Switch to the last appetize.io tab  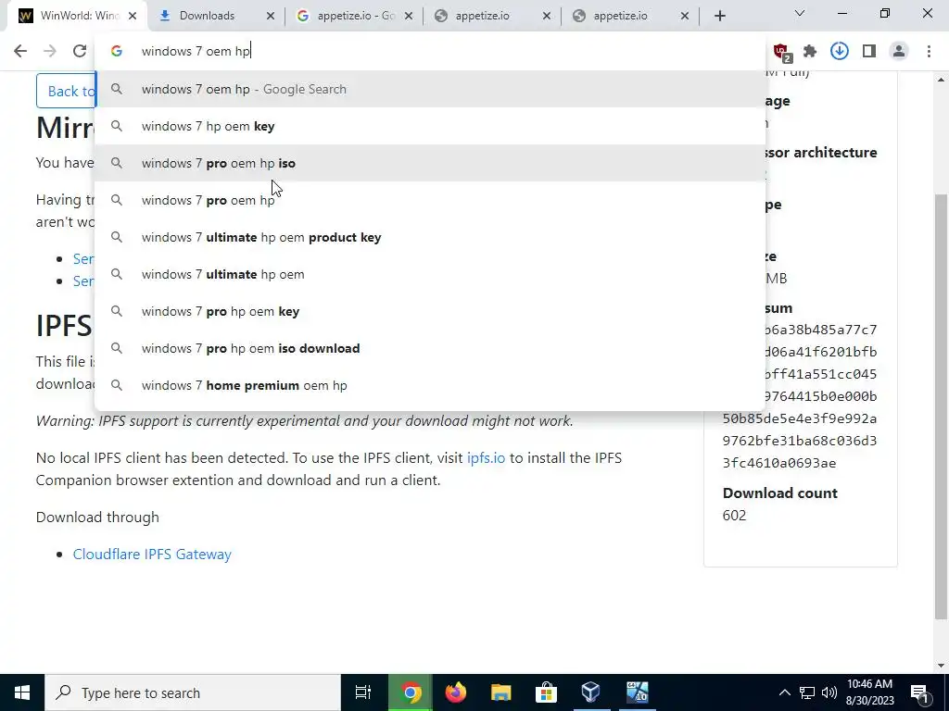pos(630,16)
